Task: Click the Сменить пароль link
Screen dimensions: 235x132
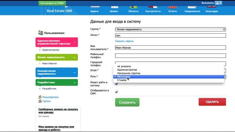Action: click(124, 41)
